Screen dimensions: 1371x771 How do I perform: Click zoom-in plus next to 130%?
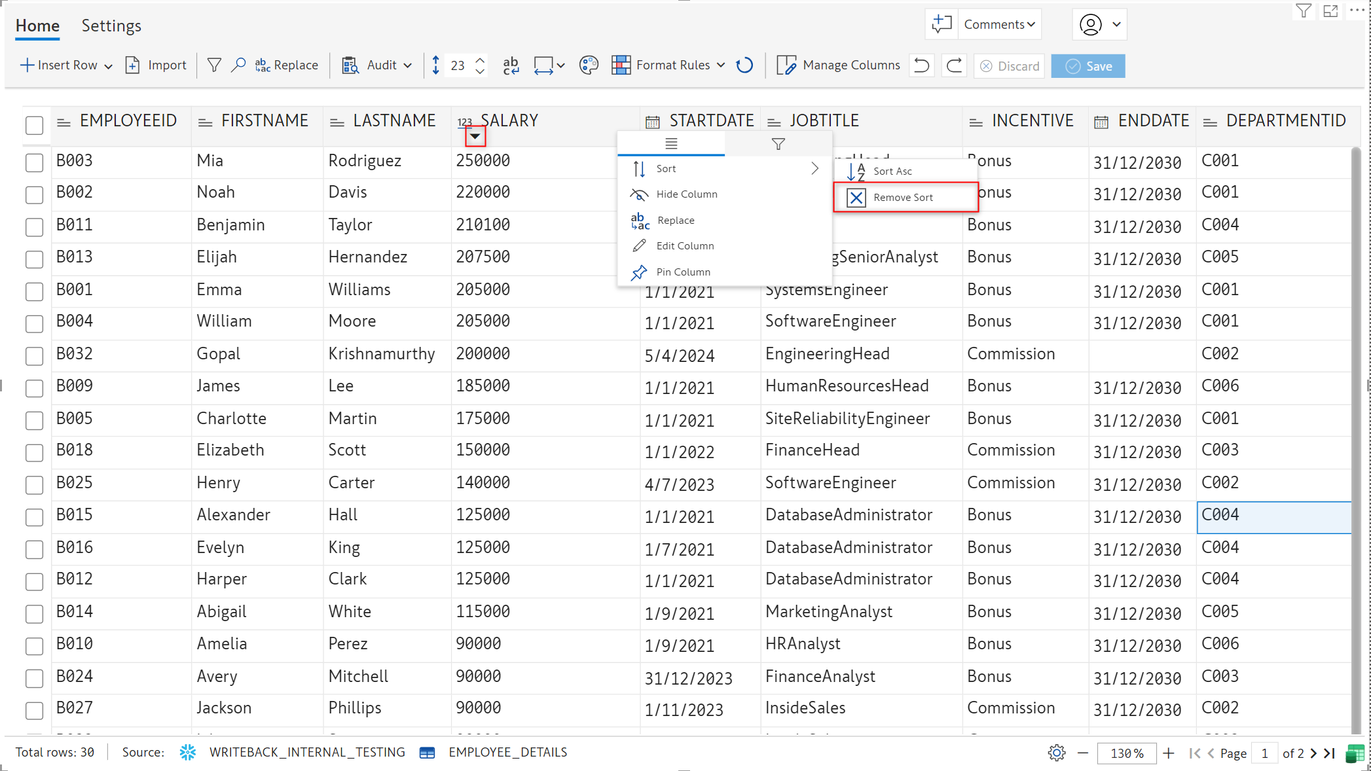1169,753
